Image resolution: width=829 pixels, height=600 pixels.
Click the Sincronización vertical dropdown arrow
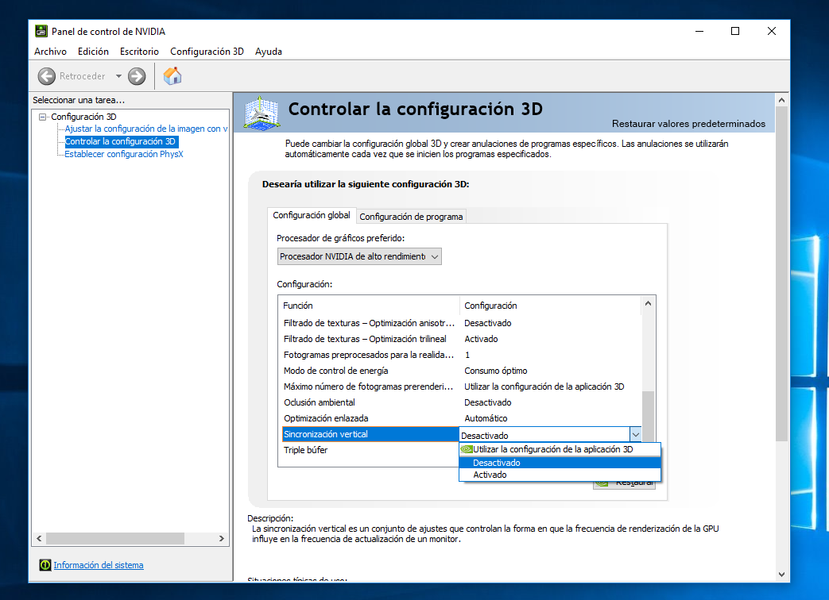(635, 434)
